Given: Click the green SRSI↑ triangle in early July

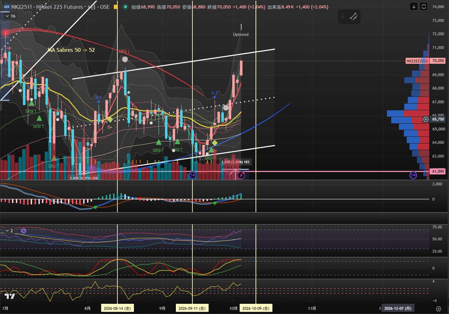Looking at the screenshot, I should pyautogui.click(x=32, y=103).
